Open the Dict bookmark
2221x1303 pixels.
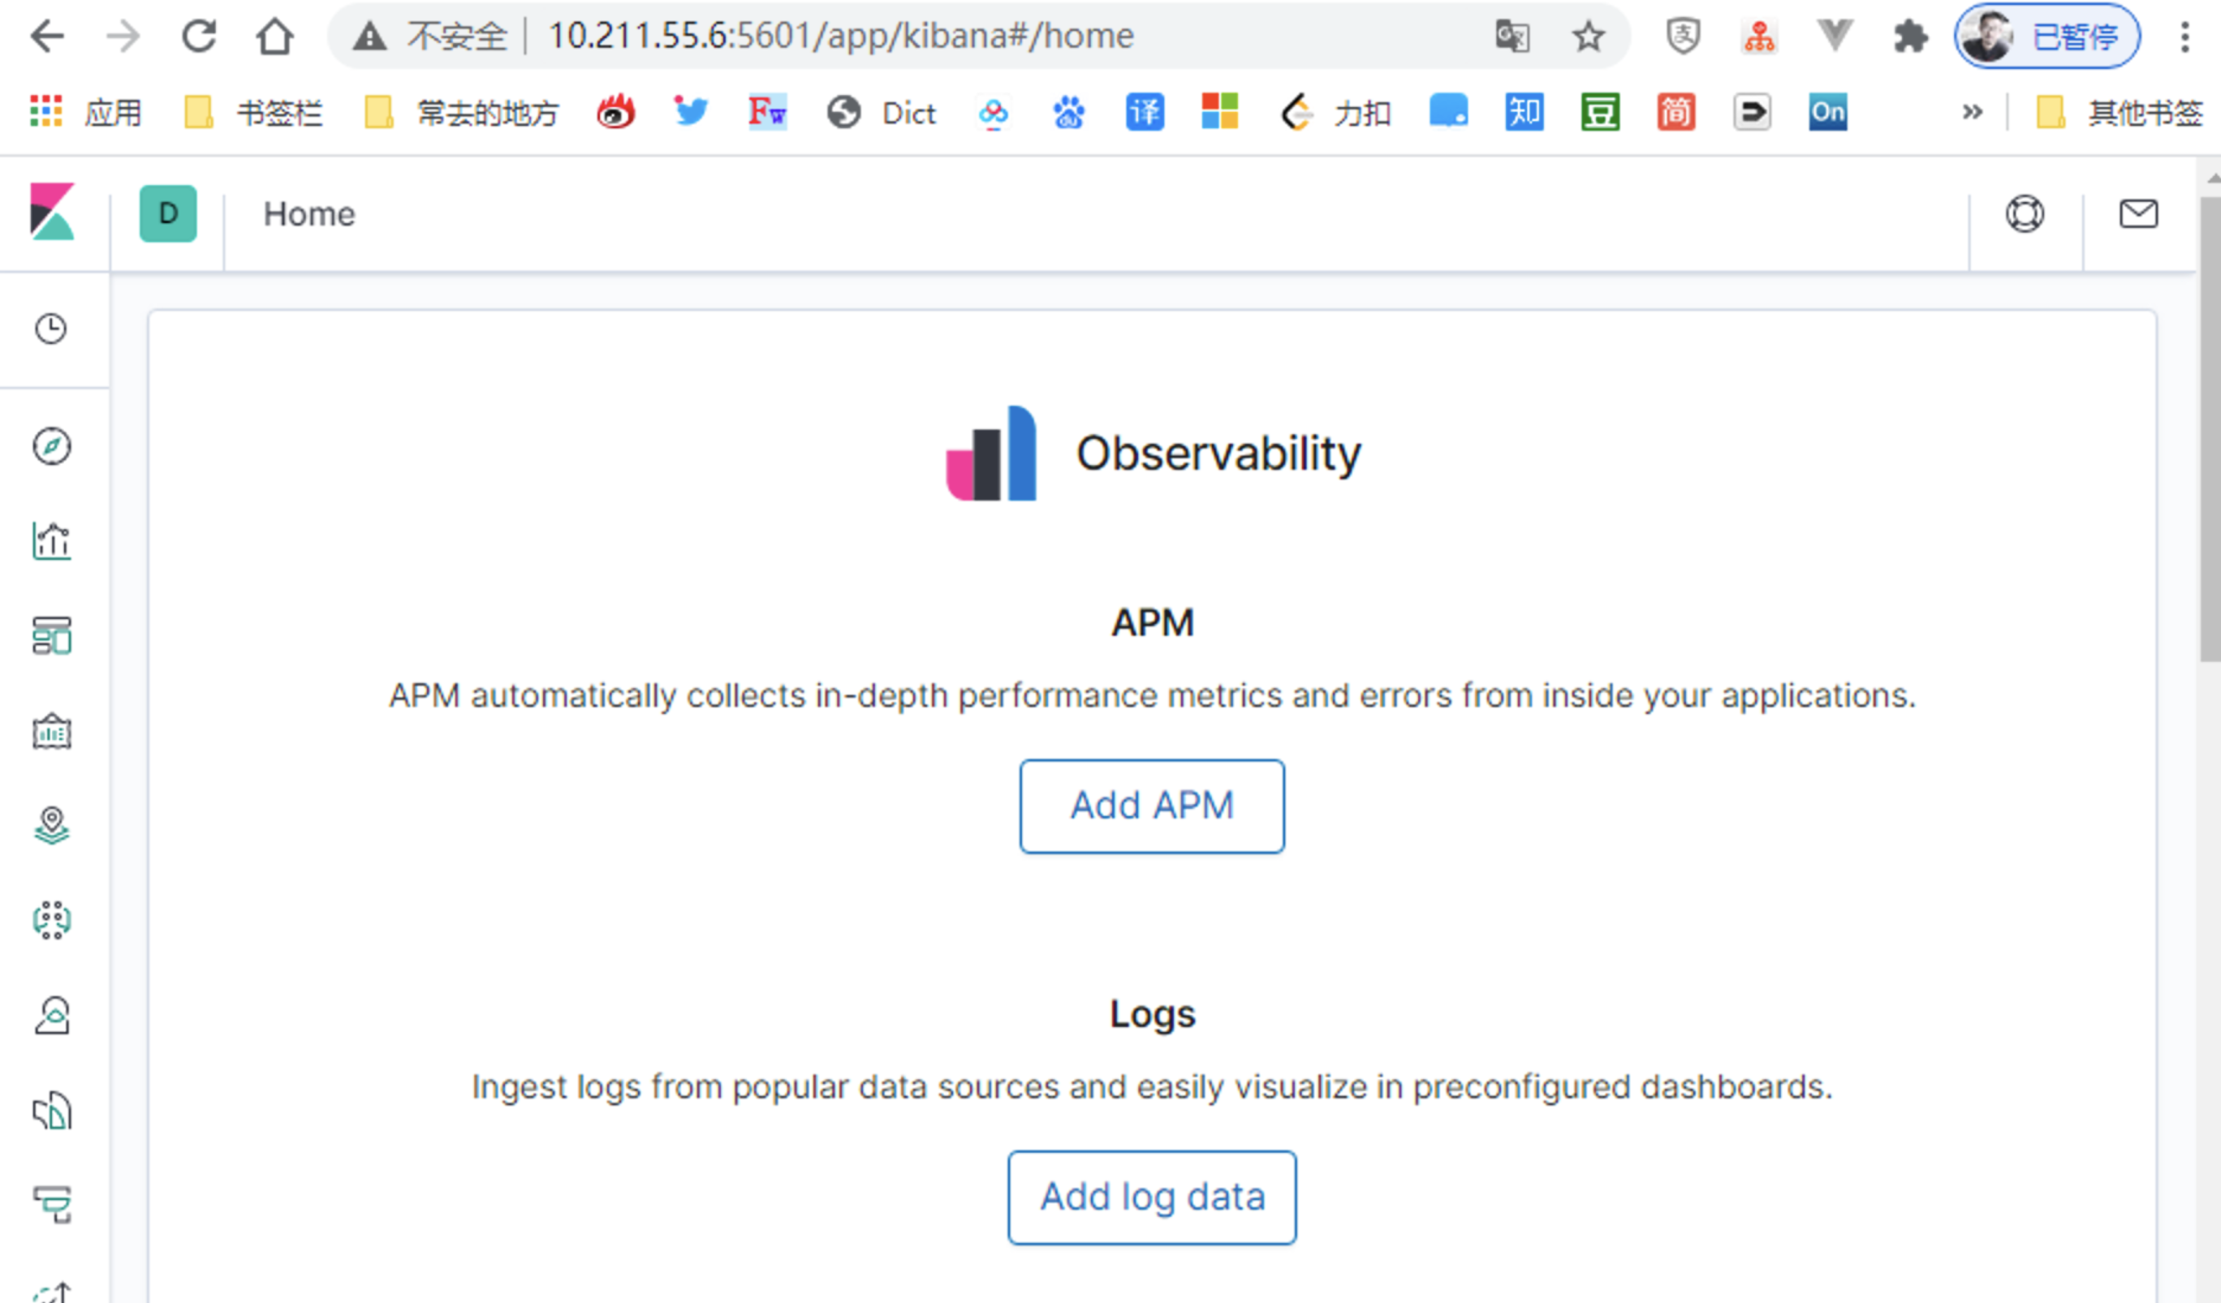tap(882, 113)
